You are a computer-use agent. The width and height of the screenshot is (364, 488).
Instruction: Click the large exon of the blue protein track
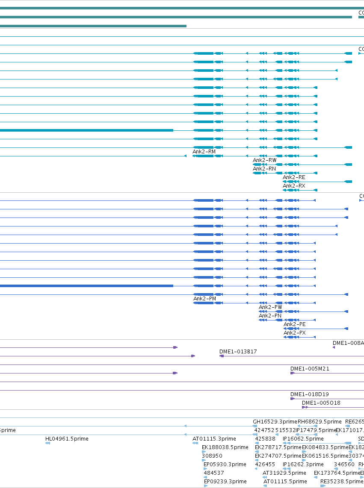click(86, 286)
